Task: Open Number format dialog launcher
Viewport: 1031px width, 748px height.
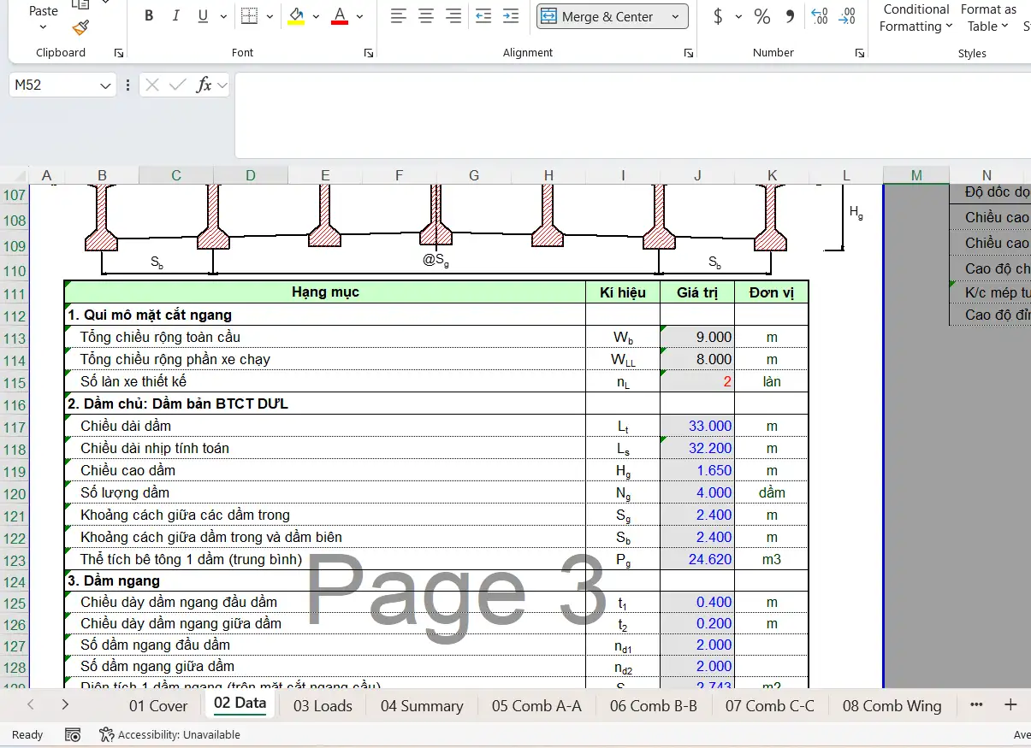Action: point(860,53)
